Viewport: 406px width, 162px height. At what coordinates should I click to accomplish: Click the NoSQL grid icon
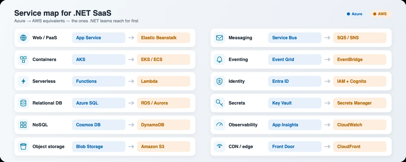(x=23, y=125)
